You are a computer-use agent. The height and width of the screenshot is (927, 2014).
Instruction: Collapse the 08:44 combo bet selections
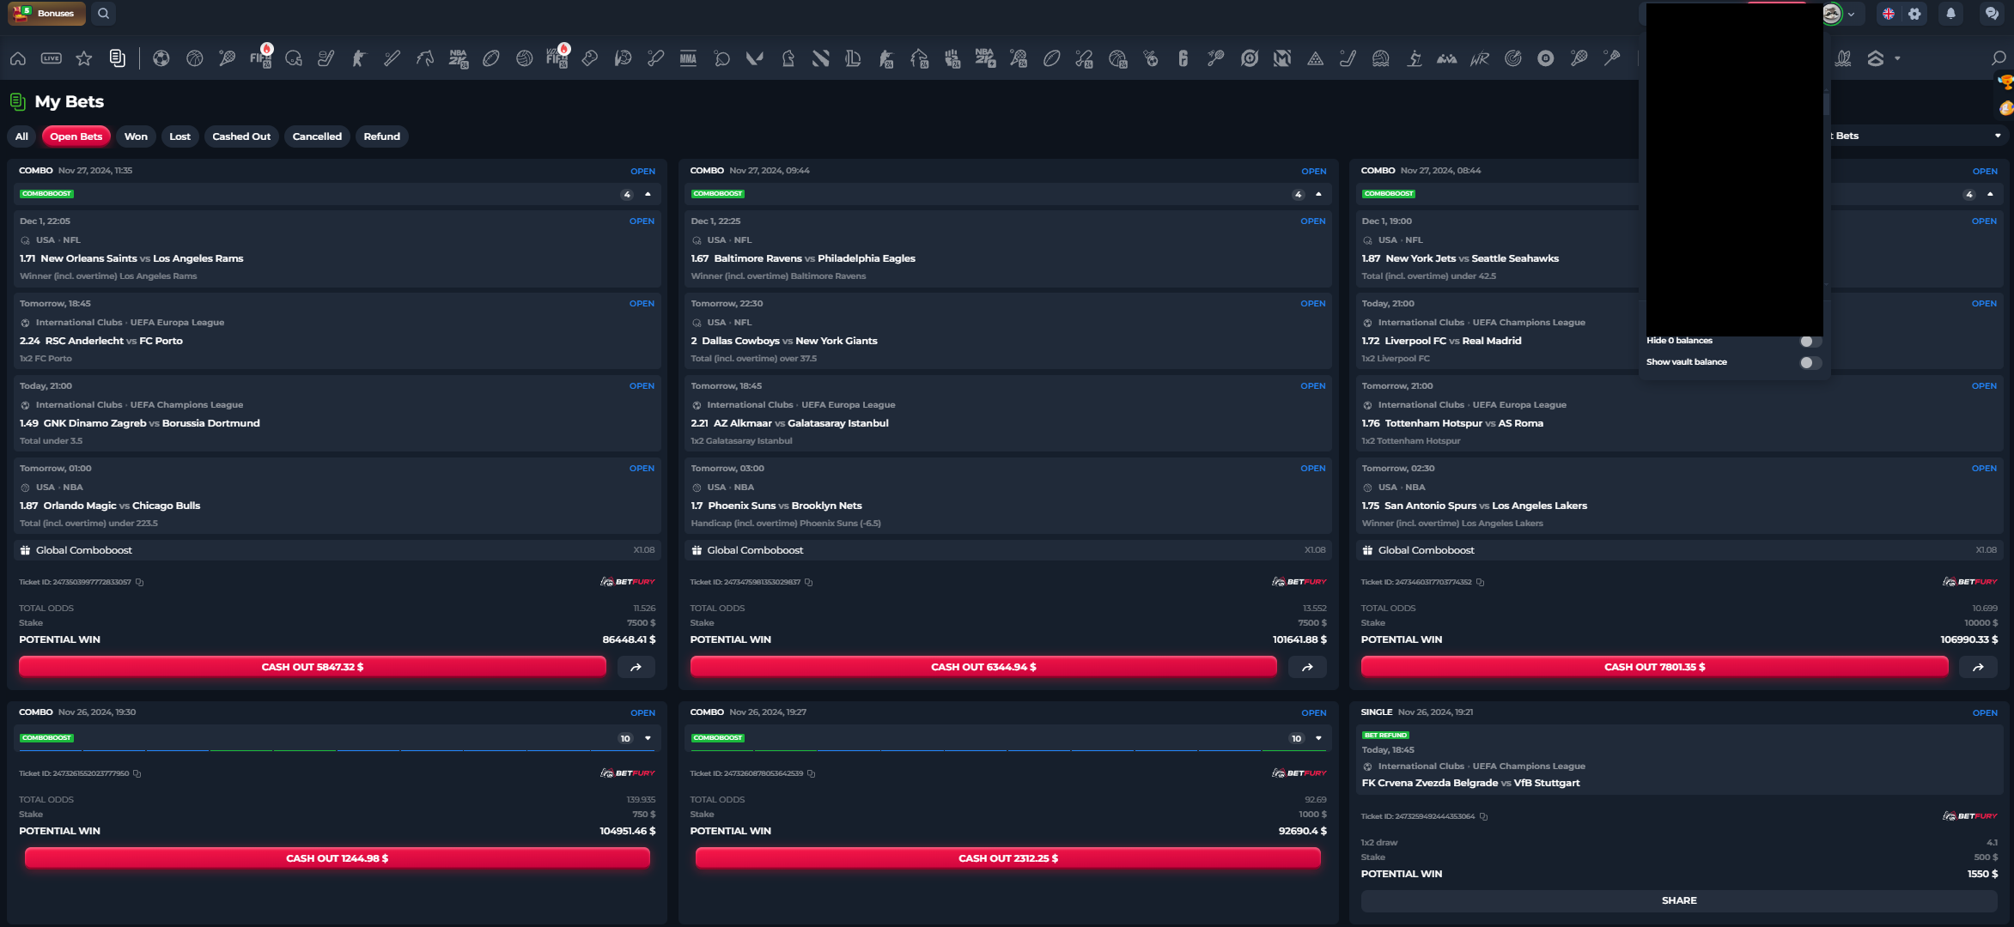click(x=1990, y=194)
